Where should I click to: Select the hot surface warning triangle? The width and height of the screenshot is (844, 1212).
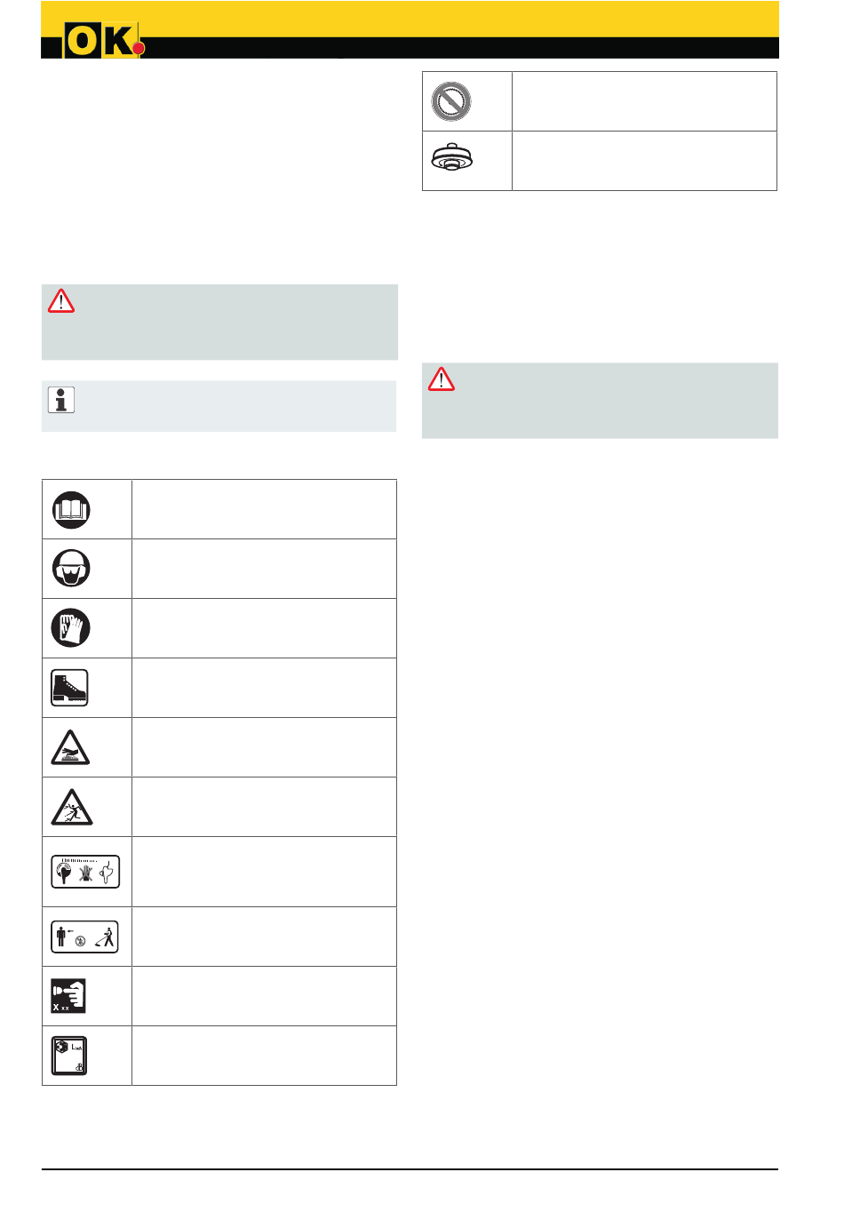click(70, 748)
